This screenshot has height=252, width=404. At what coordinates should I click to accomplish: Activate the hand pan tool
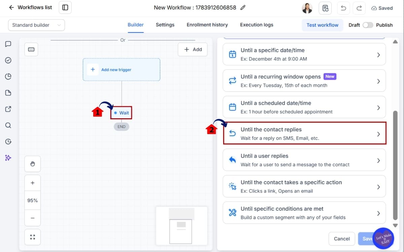point(33,164)
